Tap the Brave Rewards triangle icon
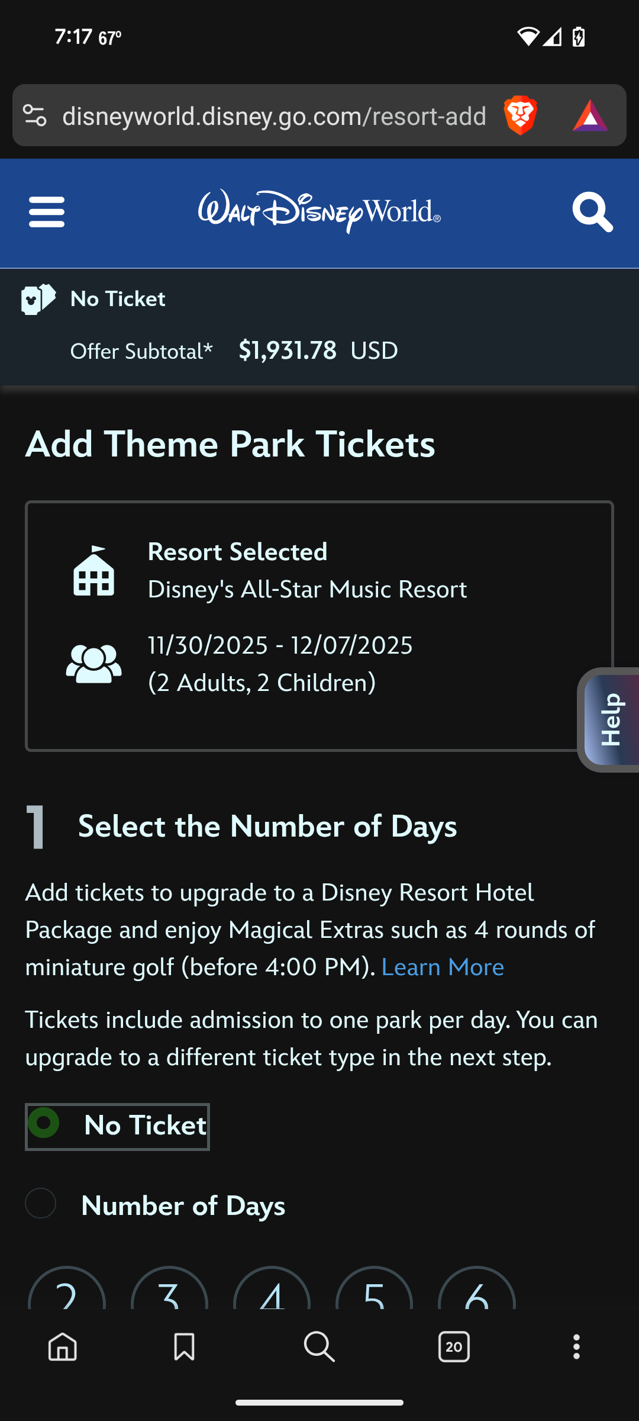Image resolution: width=639 pixels, height=1421 pixels. pos(590,115)
